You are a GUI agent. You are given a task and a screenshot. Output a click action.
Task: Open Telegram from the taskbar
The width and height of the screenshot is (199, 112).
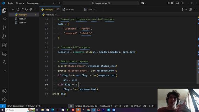tap(78, 110)
